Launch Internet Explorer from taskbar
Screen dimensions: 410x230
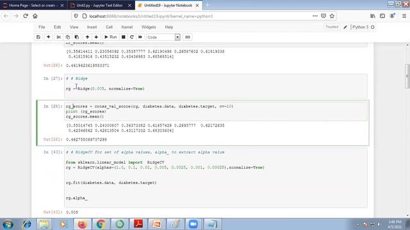click(26, 224)
